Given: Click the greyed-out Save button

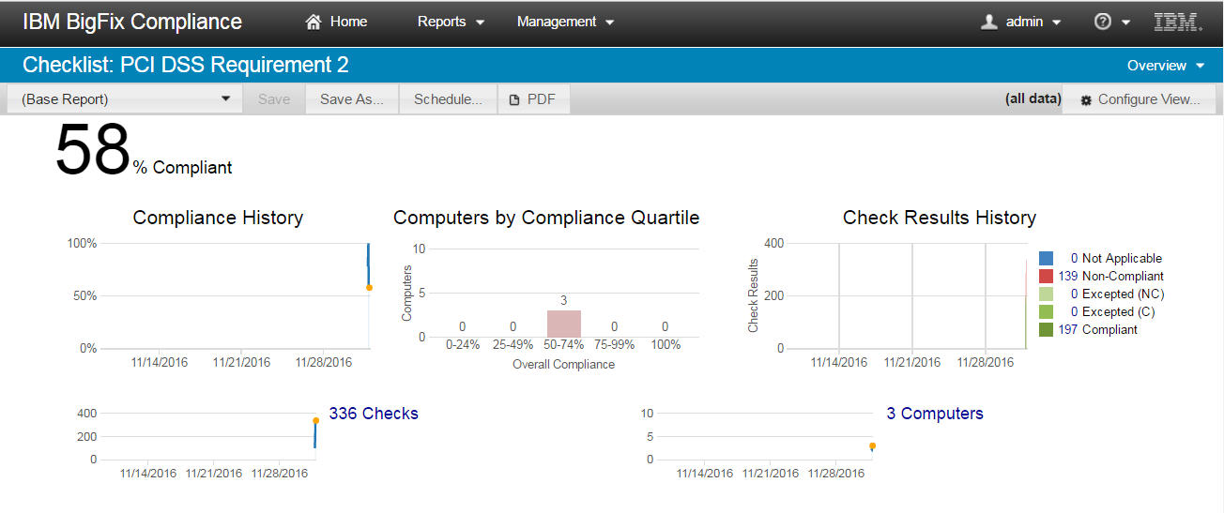Looking at the screenshot, I should [x=274, y=98].
